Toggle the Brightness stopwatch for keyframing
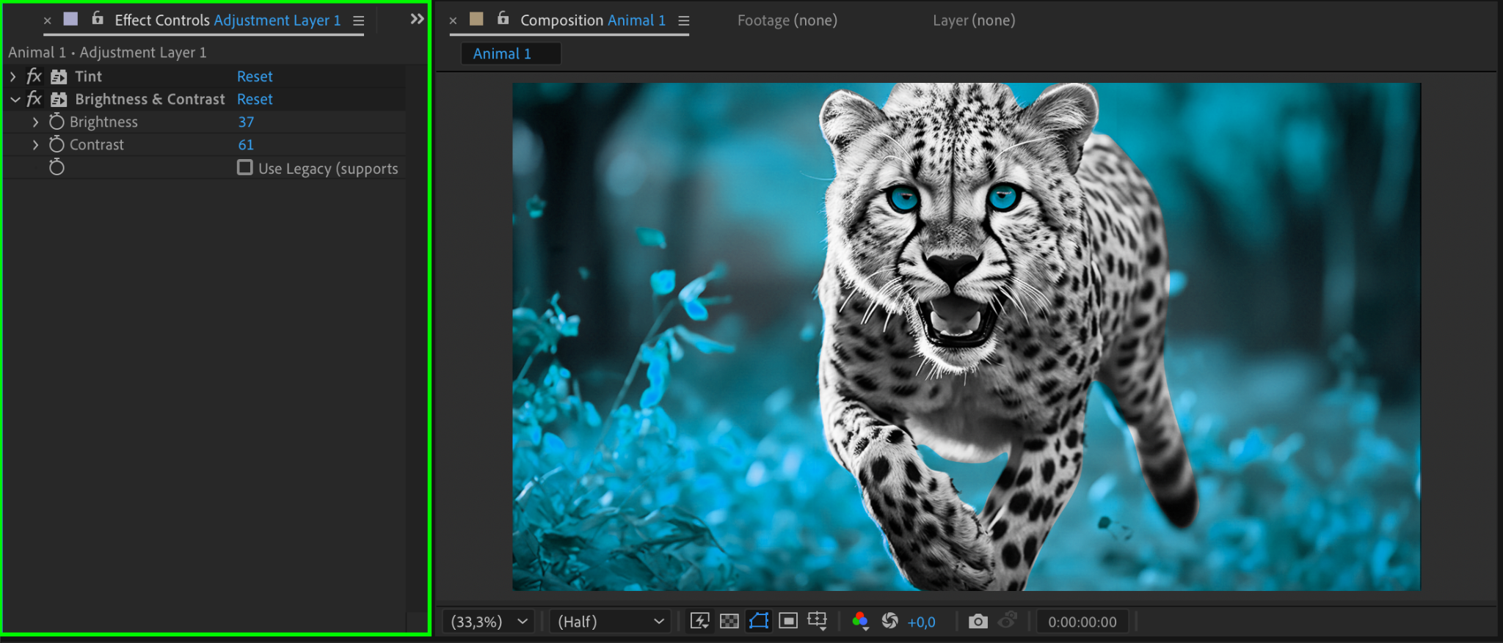Screen dimensions: 1503x643 click(57, 122)
